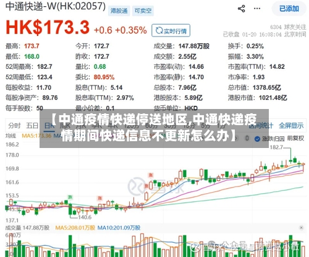Click the share icon

tap(242, 9)
